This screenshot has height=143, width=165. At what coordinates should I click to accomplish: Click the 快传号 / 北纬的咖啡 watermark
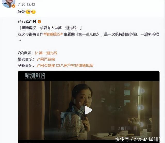click(139, 139)
